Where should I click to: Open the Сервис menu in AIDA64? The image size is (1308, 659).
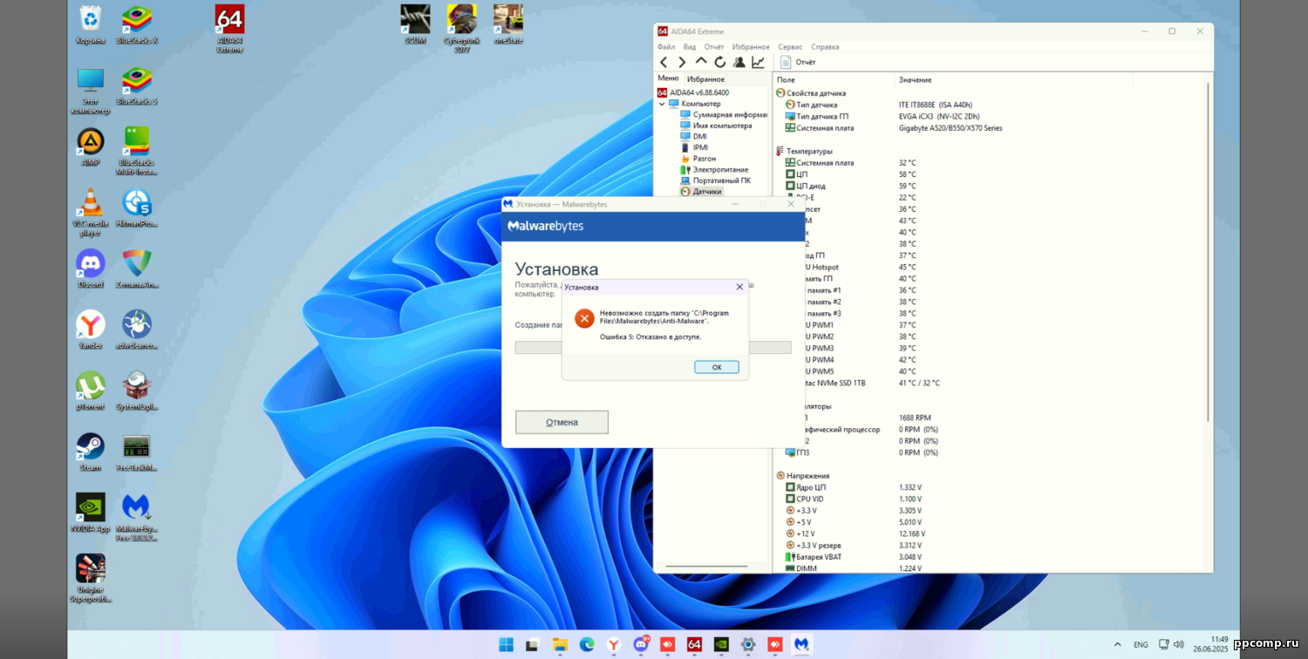[790, 47]
